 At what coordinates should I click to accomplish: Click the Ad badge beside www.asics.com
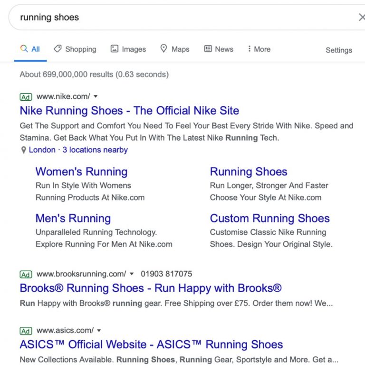click(26, 331)
